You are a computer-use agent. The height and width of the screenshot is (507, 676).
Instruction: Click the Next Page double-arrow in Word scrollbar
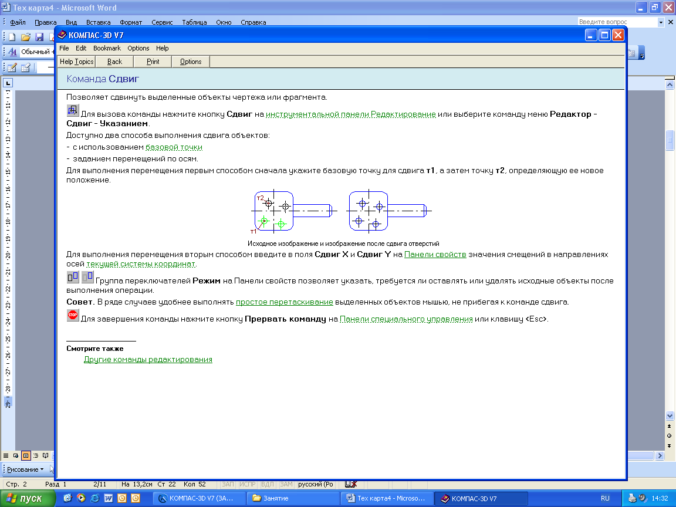(669, 446)
